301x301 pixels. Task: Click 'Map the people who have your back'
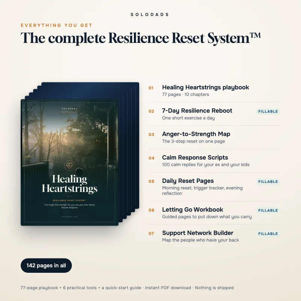(x=201, y=240)
